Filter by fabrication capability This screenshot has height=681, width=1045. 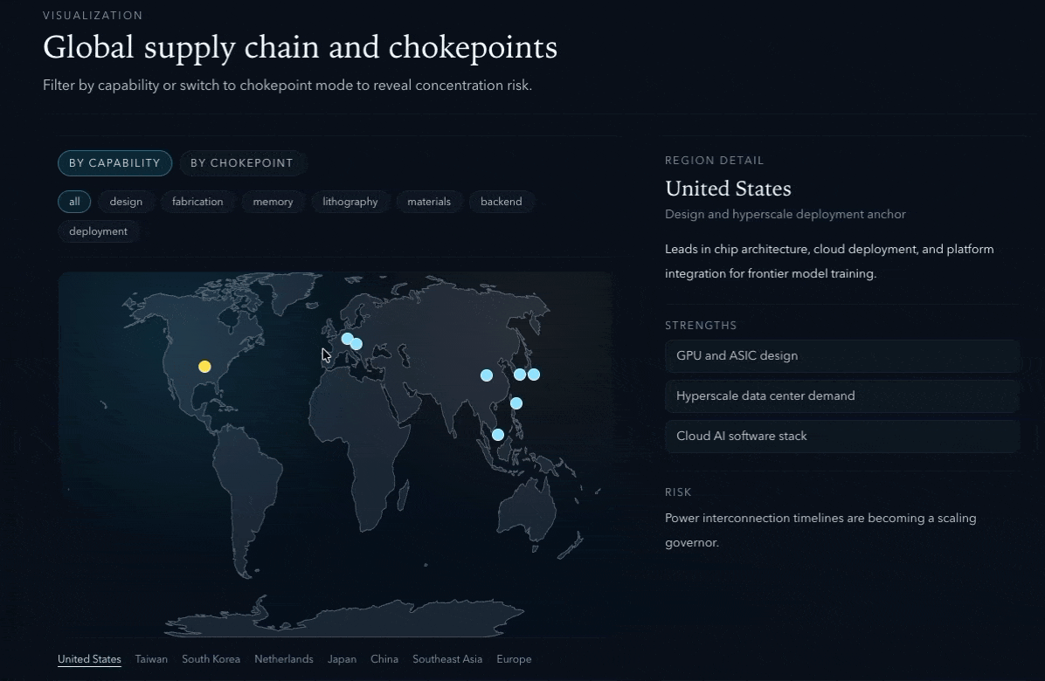tap(197, 202)
